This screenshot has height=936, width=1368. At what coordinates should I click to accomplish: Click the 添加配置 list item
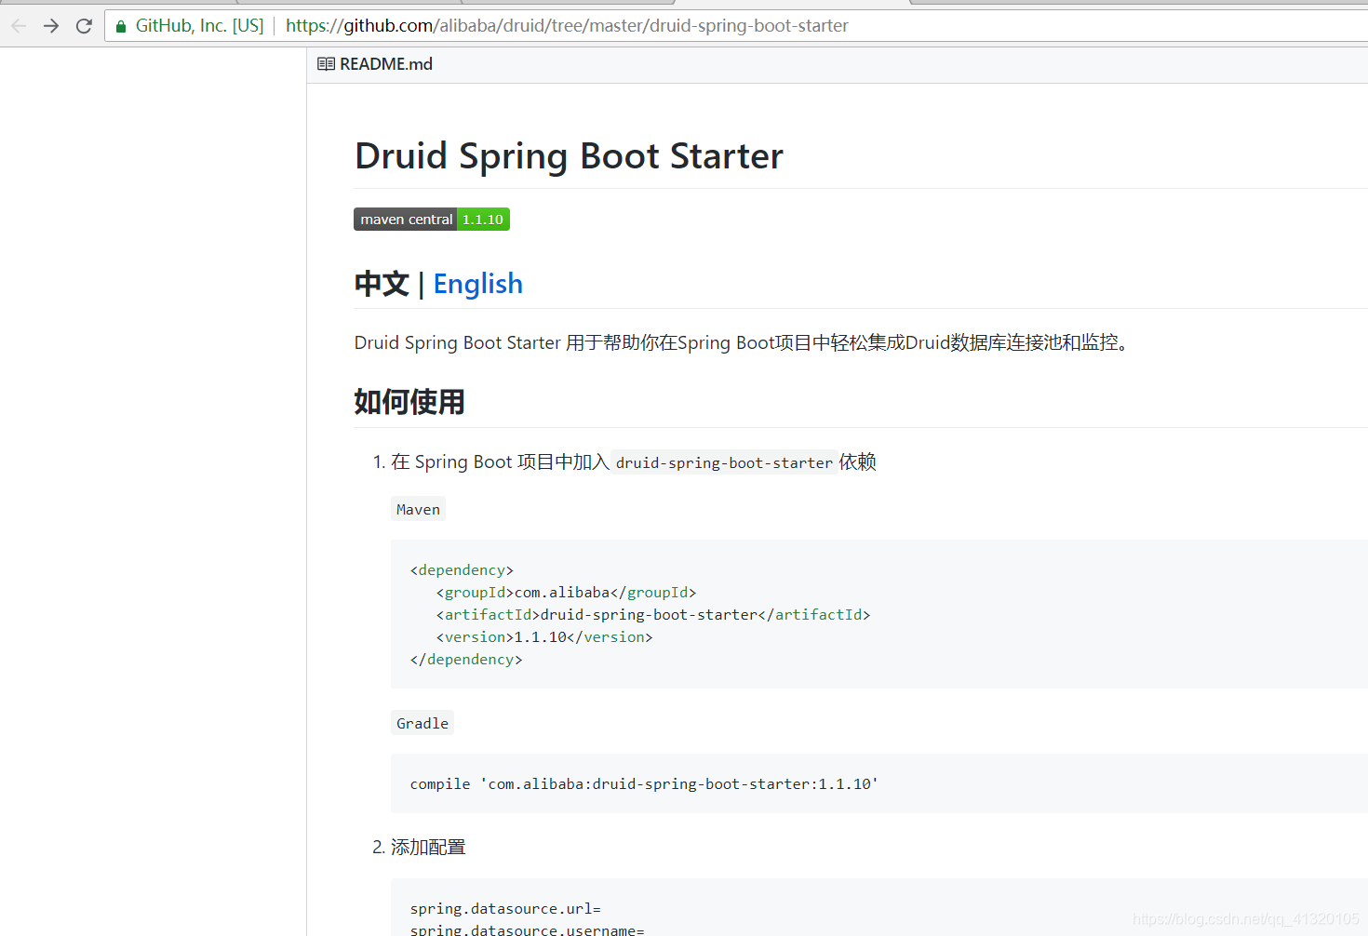pyautogui.click(x=428, y=848)
